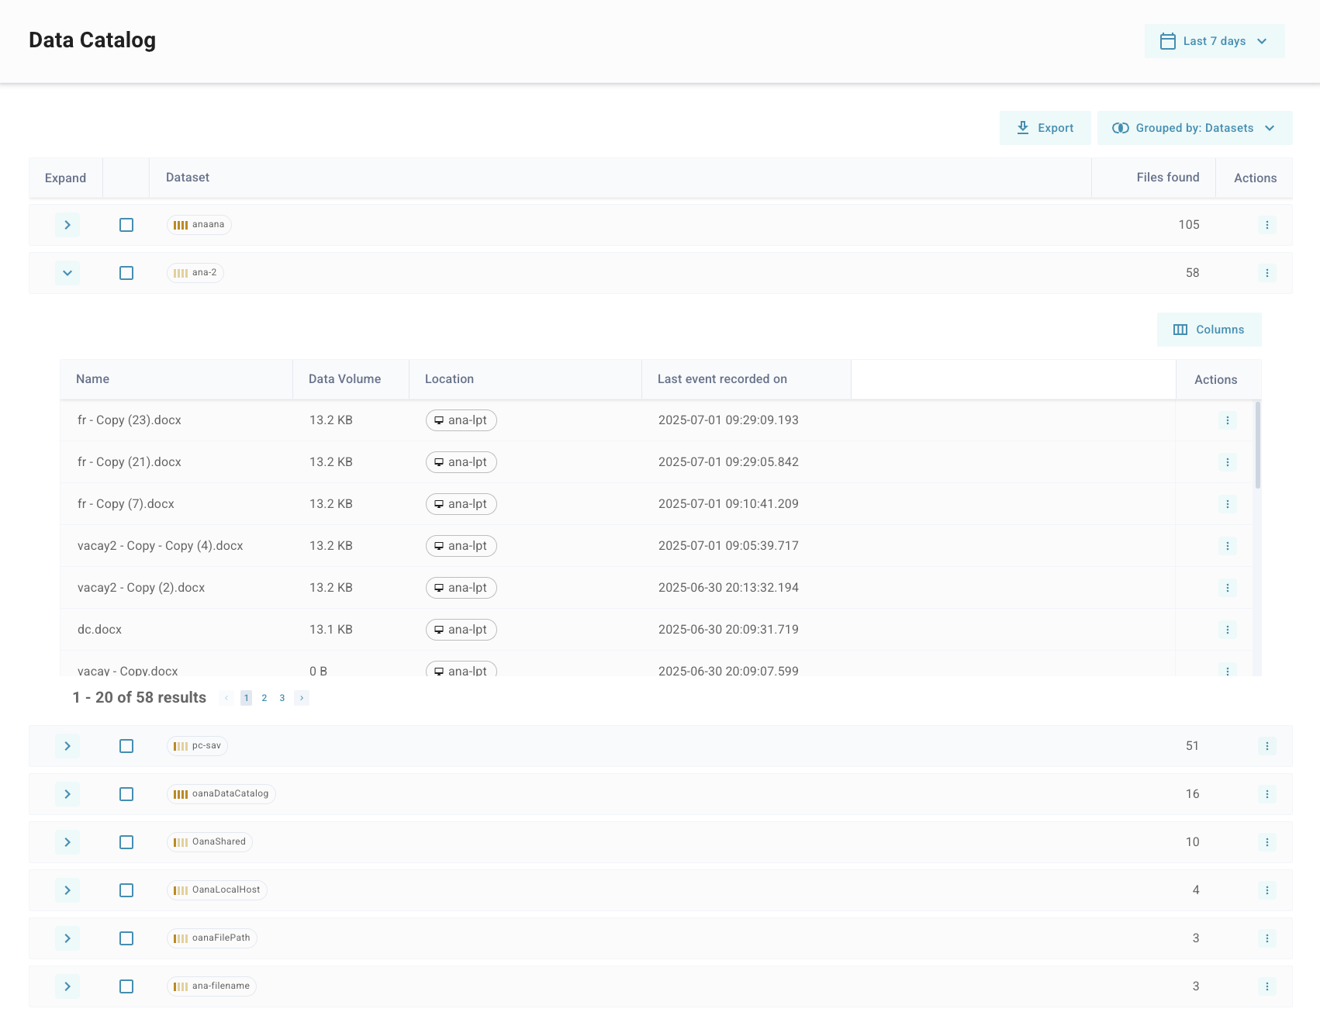Image resolution: width=1320 pixels, height=1026 pixels.
Task: Open actions menu for ana-filename dataset
Action: 1266,986
